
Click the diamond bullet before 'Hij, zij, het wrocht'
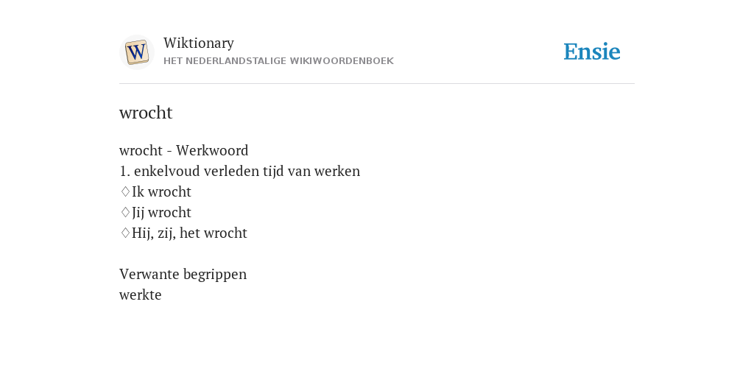[x=125, y=233]
